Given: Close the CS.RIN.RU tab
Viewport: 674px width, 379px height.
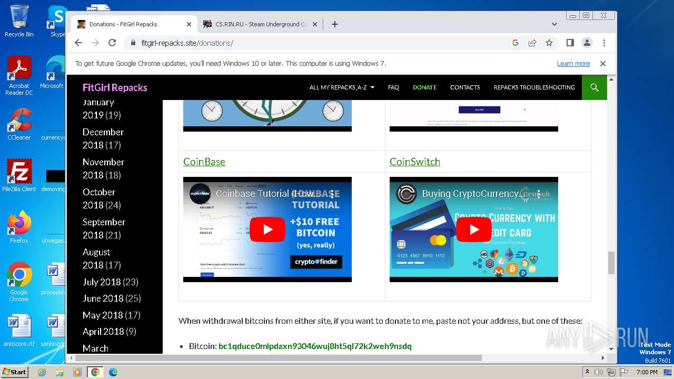Looking at the screenshot, I should click(x=315, y=24).
